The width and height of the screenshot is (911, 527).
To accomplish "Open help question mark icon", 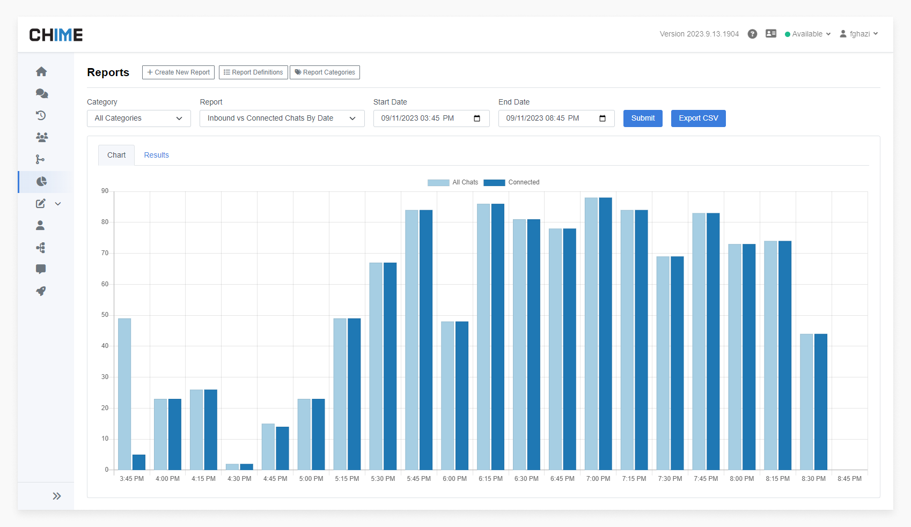I will coord(752,34).
